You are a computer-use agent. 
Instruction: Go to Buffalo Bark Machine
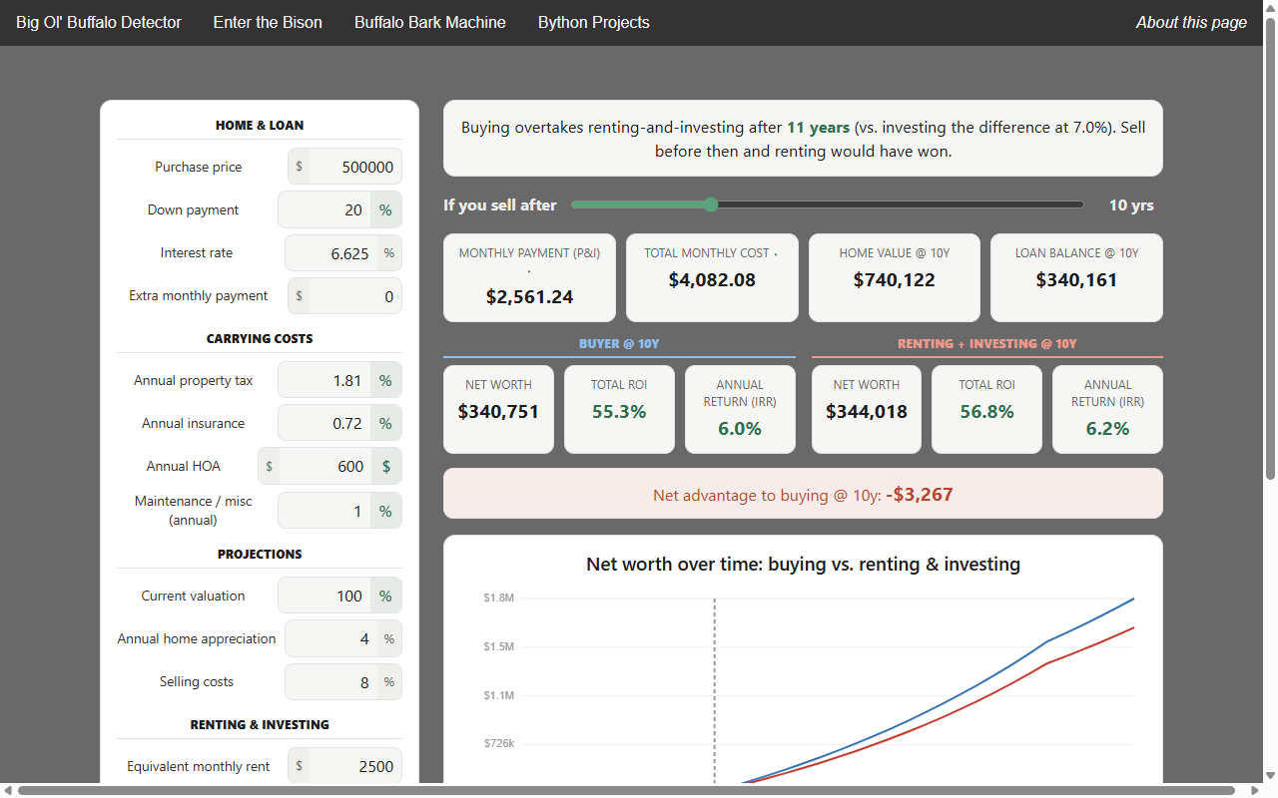[x=430, y=22]
